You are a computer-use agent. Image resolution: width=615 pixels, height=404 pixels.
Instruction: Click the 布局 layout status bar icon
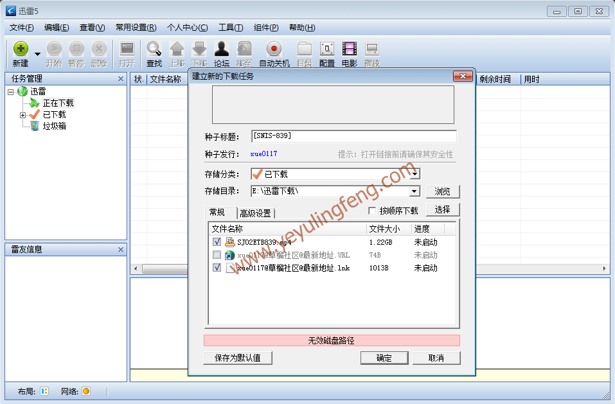pos(44,391)
